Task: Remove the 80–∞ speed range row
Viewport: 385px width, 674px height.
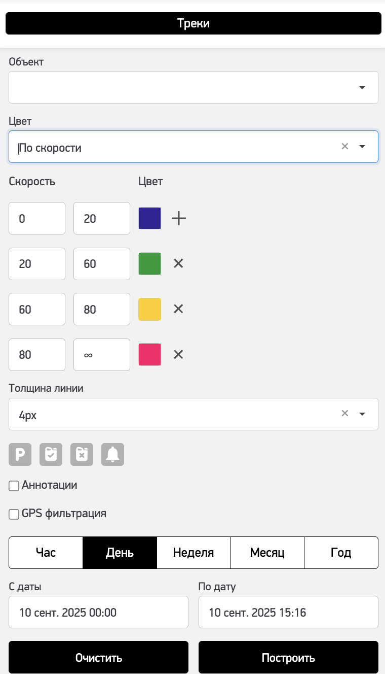Action: click(x=178, y=354)
